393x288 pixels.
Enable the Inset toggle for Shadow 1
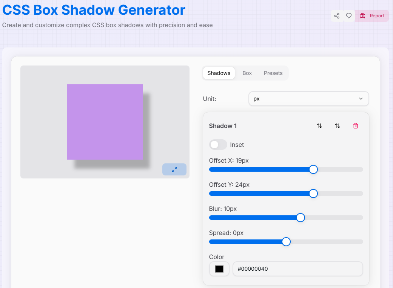(218, 145)
